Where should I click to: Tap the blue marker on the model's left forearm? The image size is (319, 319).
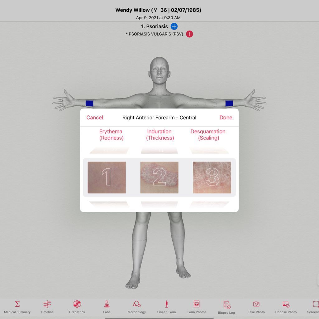coord(229,103)
